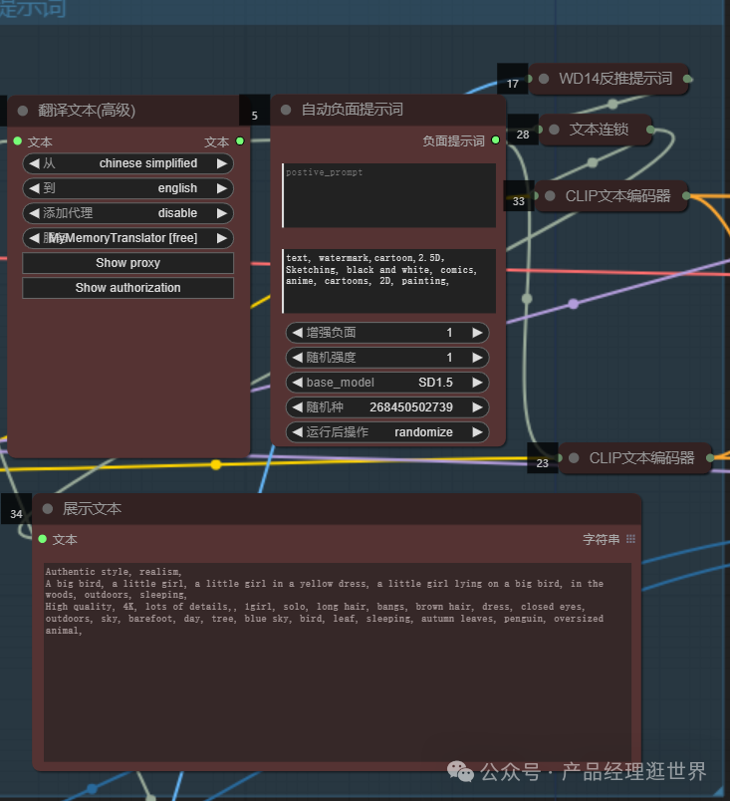Change the 运行后操作 randomize option
Viewport: 730px width, 801px height.
point(387,432)
